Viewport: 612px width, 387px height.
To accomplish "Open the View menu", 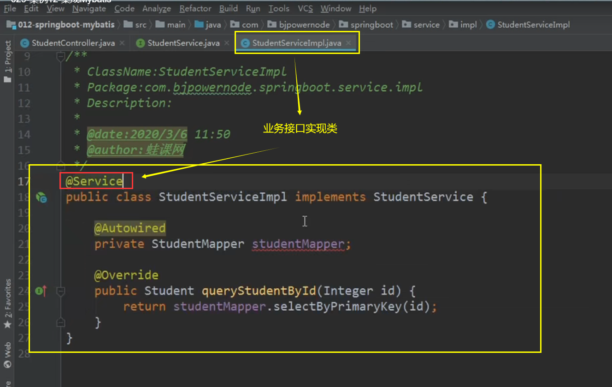I will tap(56, 9).
